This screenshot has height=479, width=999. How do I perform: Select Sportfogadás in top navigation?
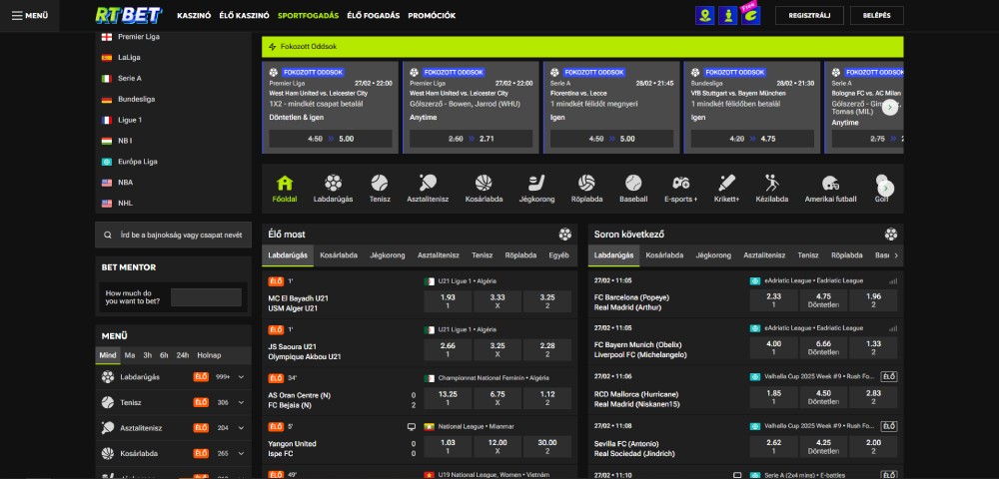308,16
